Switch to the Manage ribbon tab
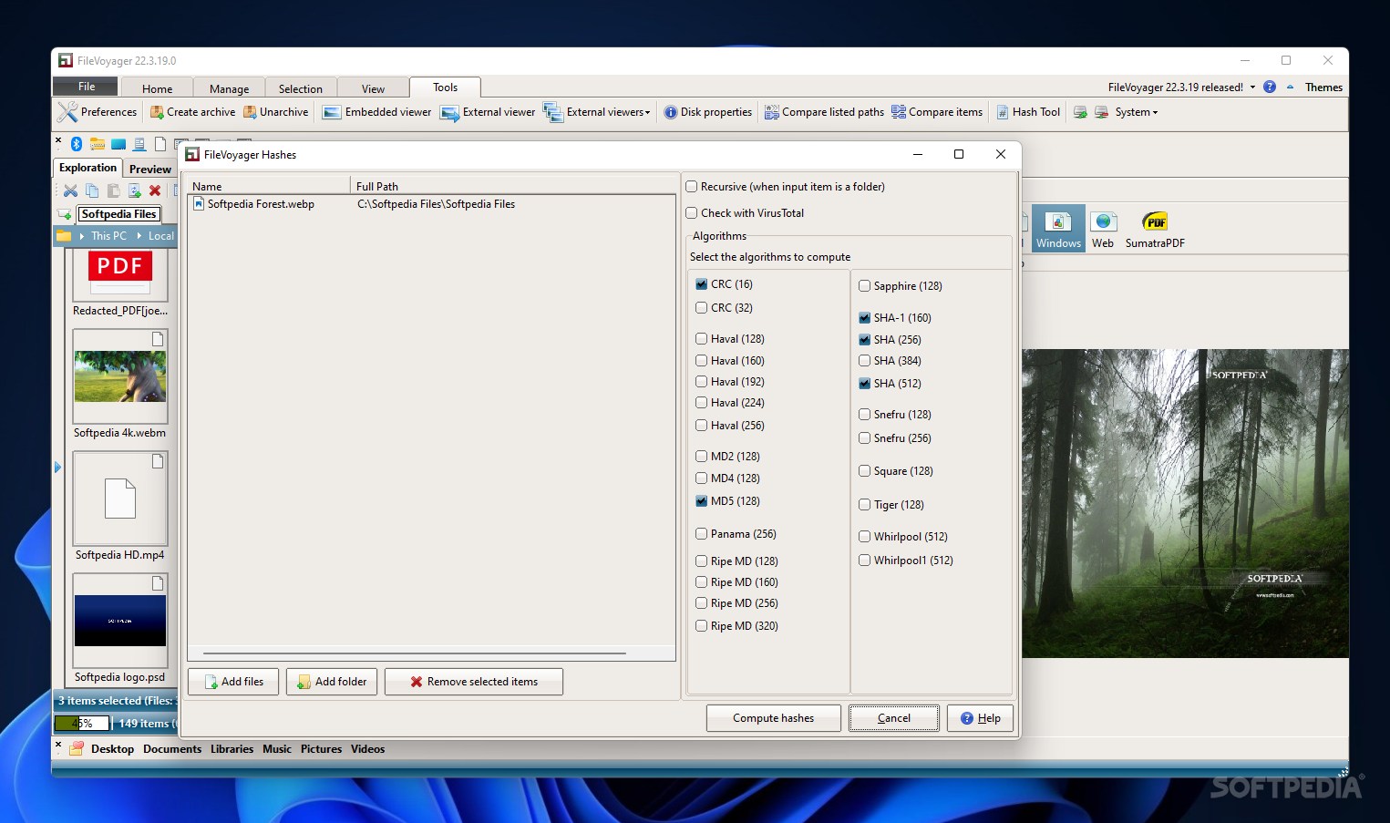This screenshot has height=823, width=1390. tap(229, 88)
